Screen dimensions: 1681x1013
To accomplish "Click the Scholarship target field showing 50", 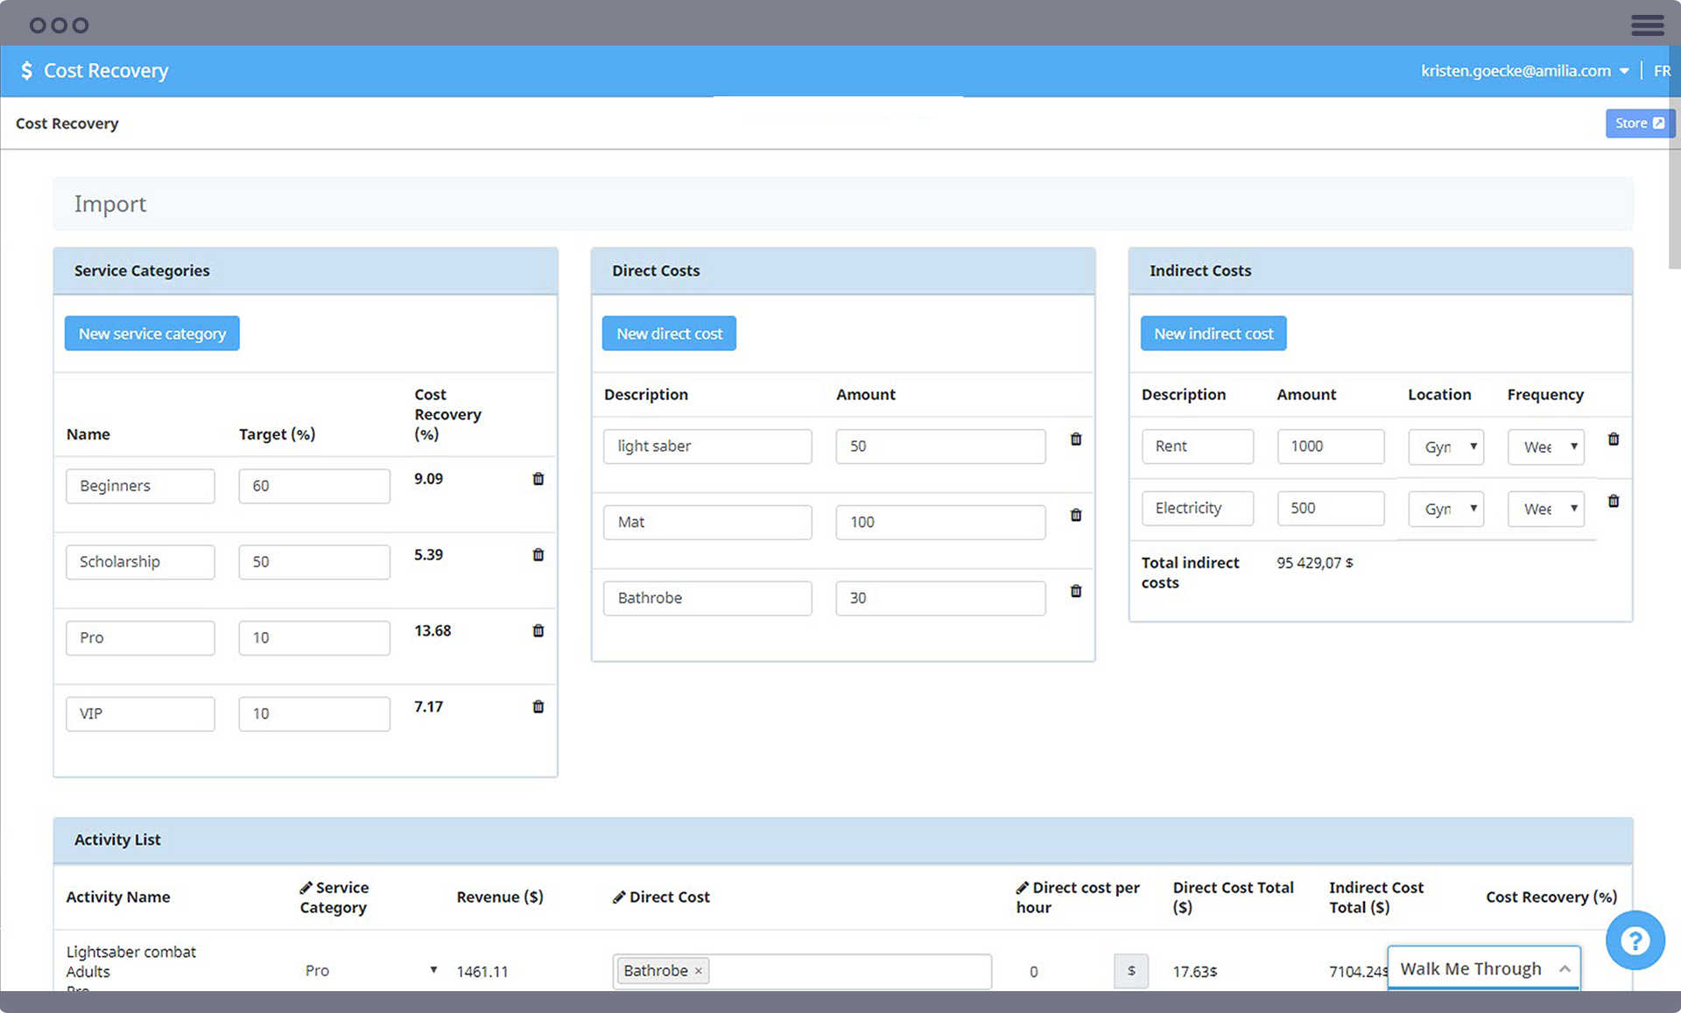I will [x=314, y=562].
